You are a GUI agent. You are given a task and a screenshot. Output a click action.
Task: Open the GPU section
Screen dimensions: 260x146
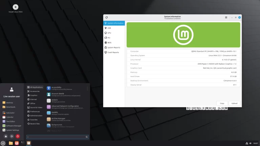pyautogui.click(x=109, y=33)
